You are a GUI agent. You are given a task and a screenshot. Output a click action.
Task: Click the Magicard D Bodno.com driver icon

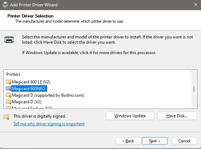pos(8,95)
